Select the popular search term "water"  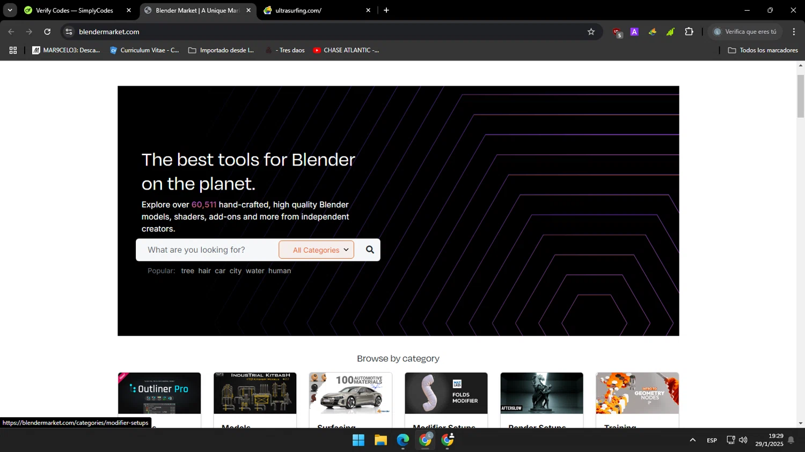255,271
